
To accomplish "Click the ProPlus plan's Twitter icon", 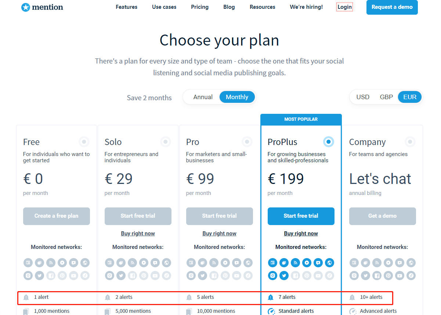I will pos(284,275).
